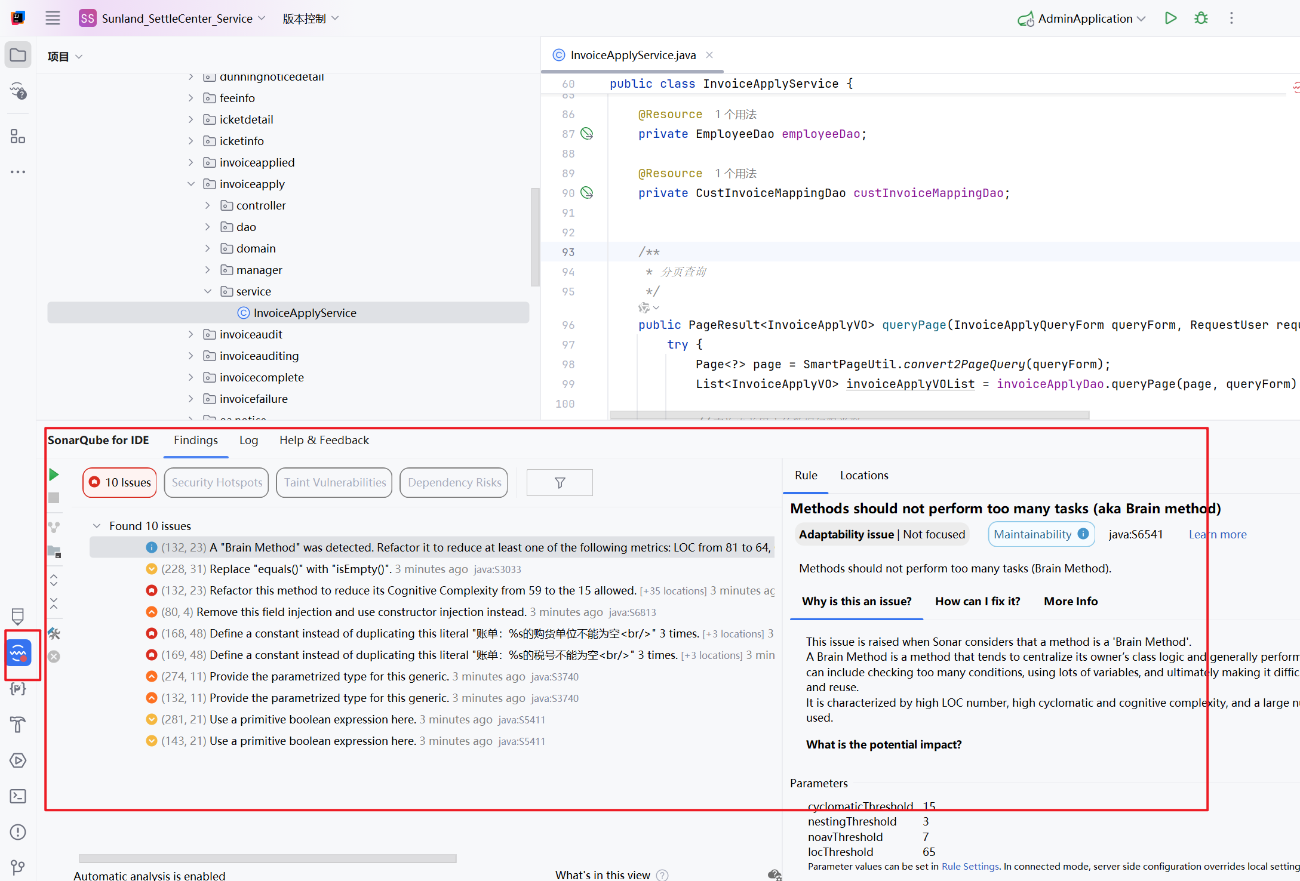Analyze all project files in SonarQube
Screen dimensions: 1300x881
click(x=54, y=552)
